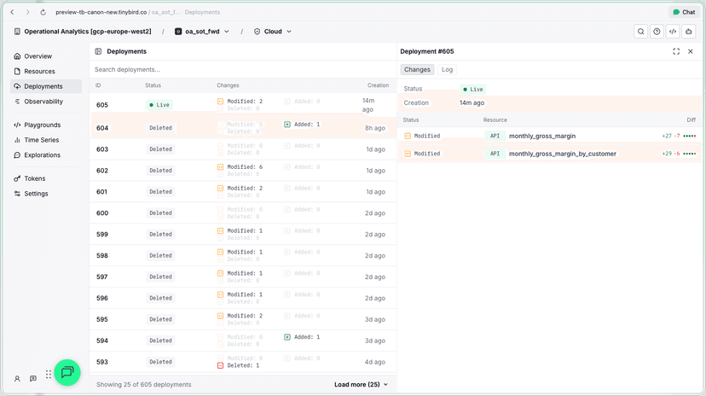Click the browser back arrow
This screenshot has height=396, width=706.
click(13, 12)
